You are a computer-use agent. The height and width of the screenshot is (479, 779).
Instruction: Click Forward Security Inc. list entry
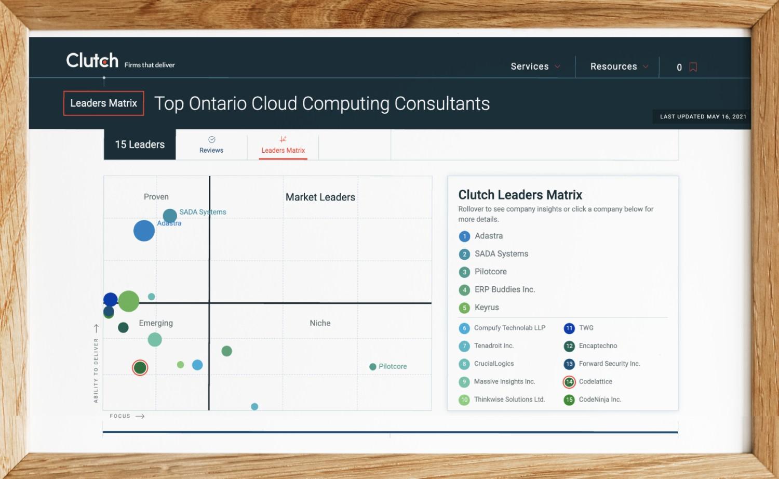(x=610, y=364)
